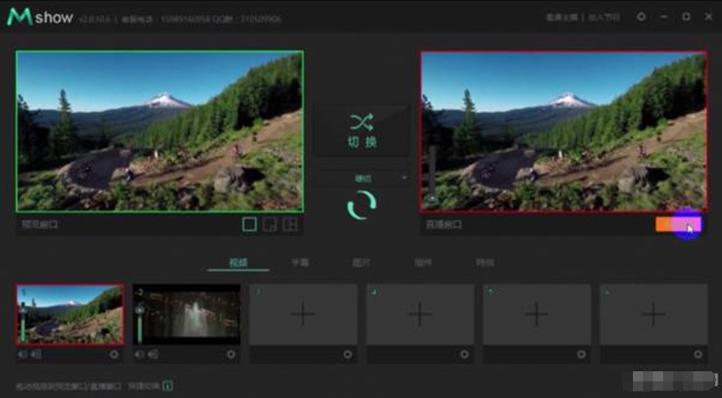Click the volume slider on the fountain thumbnail
This screenshot has height=398, width=722.
[x=139, y=324]
